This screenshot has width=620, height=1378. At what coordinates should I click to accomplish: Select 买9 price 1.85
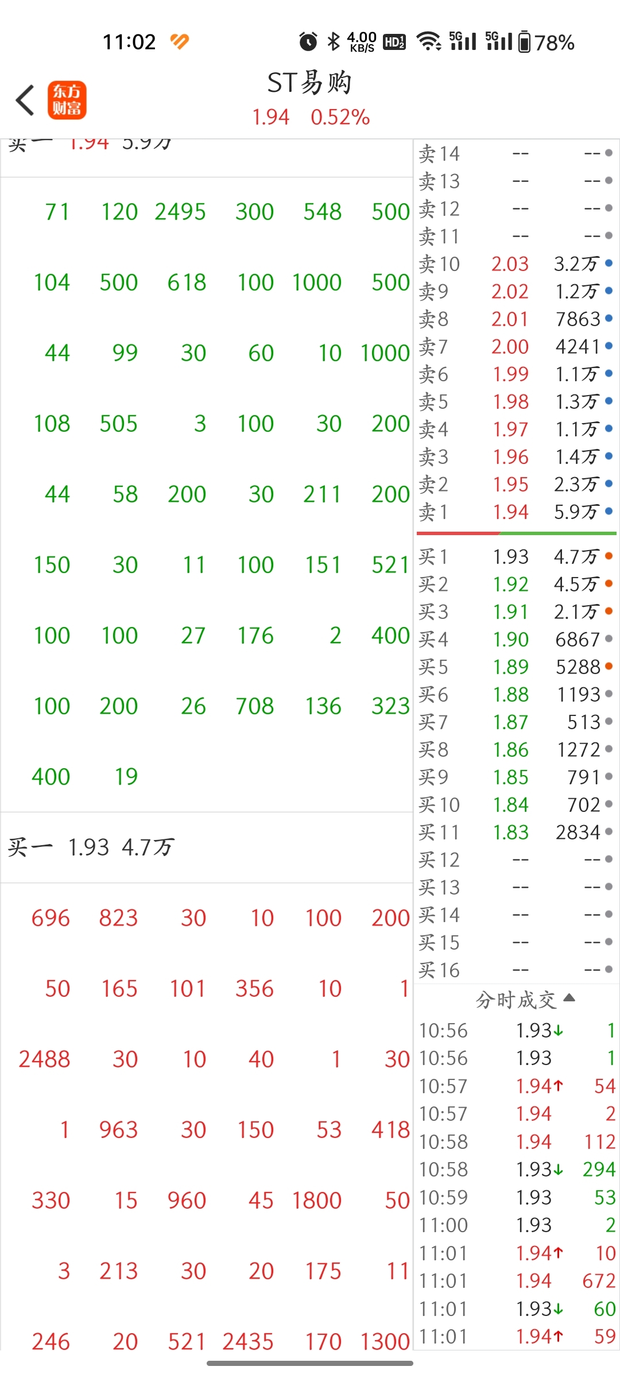click(x=510, y=777)
